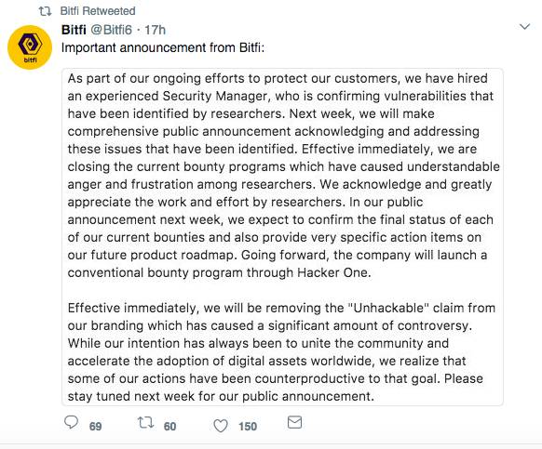Click the bold Bitfi display name

[74, 30]
